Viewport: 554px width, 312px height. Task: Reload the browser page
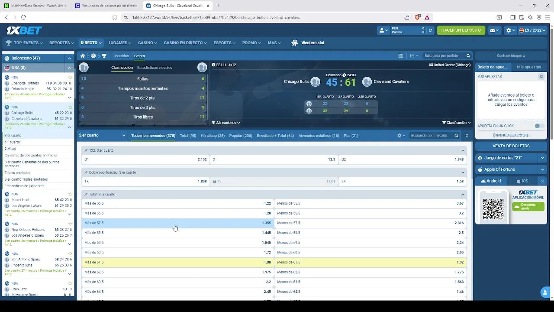click(x=23, y=17)
